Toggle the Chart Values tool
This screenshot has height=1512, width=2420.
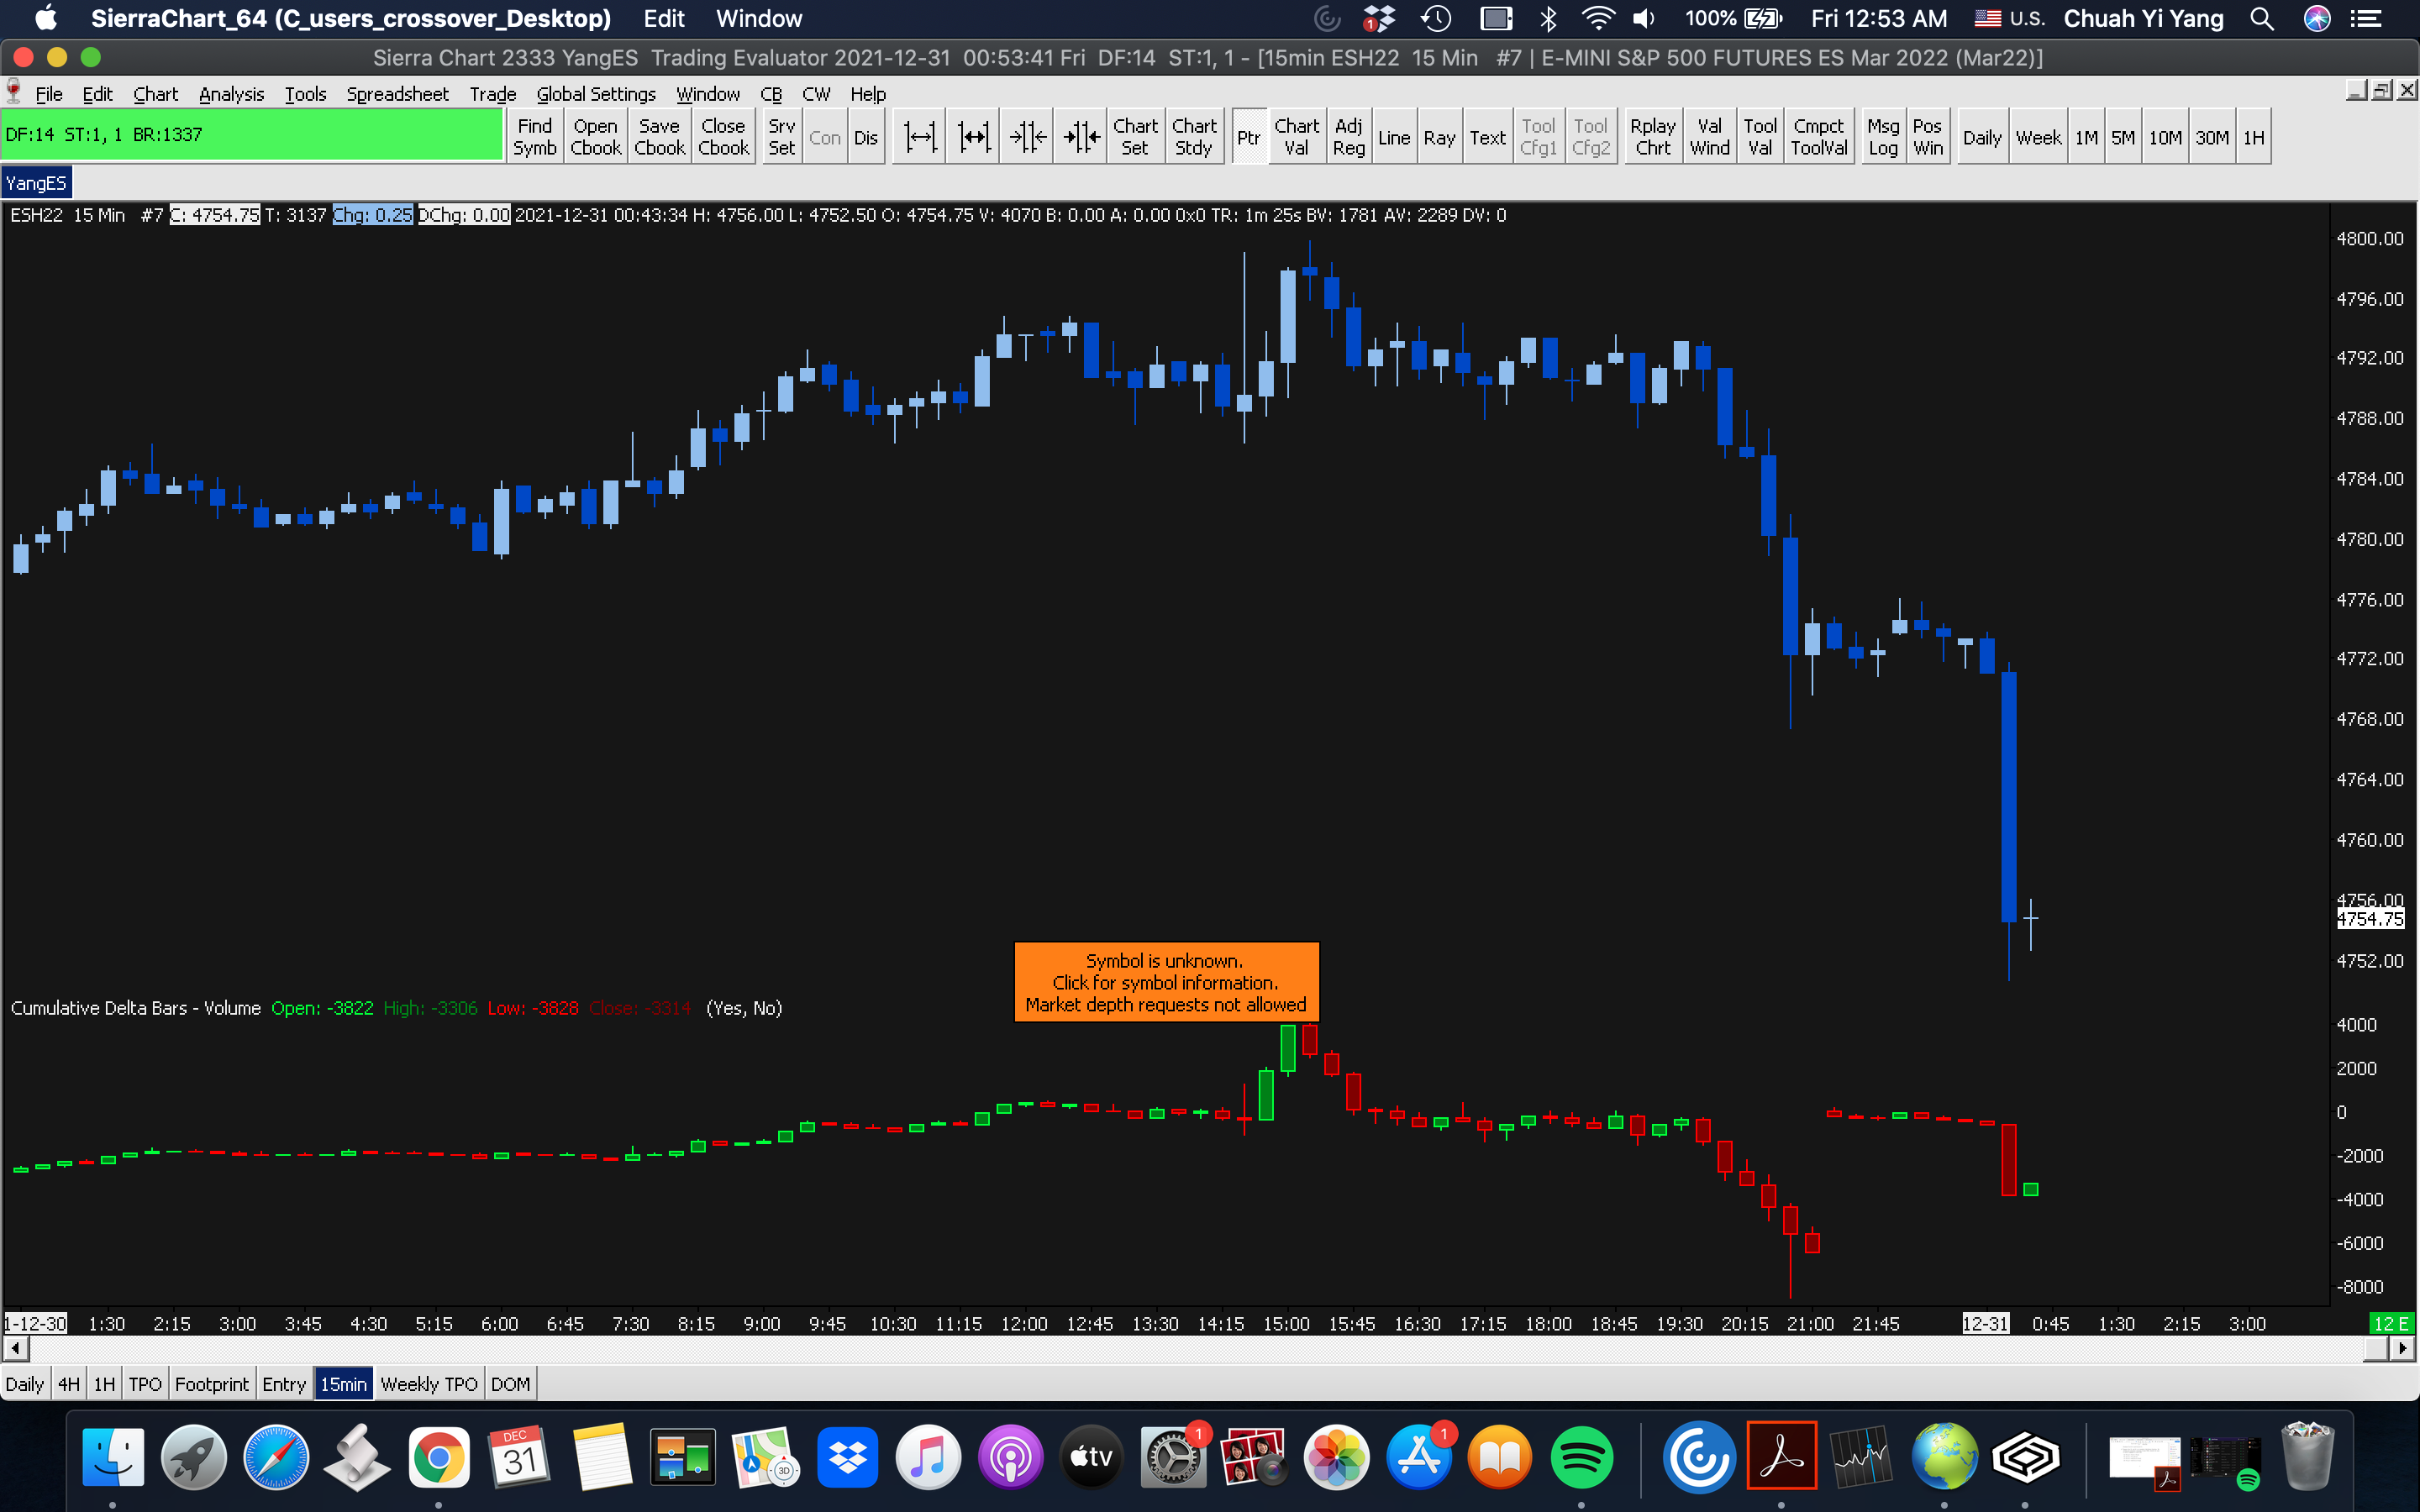(x=1296, y=137)
